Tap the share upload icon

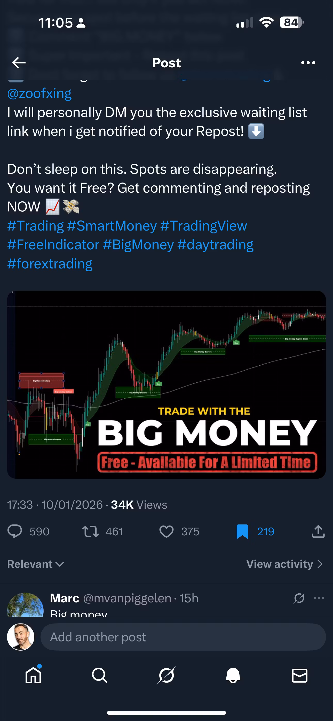click(x=318, y=531)
